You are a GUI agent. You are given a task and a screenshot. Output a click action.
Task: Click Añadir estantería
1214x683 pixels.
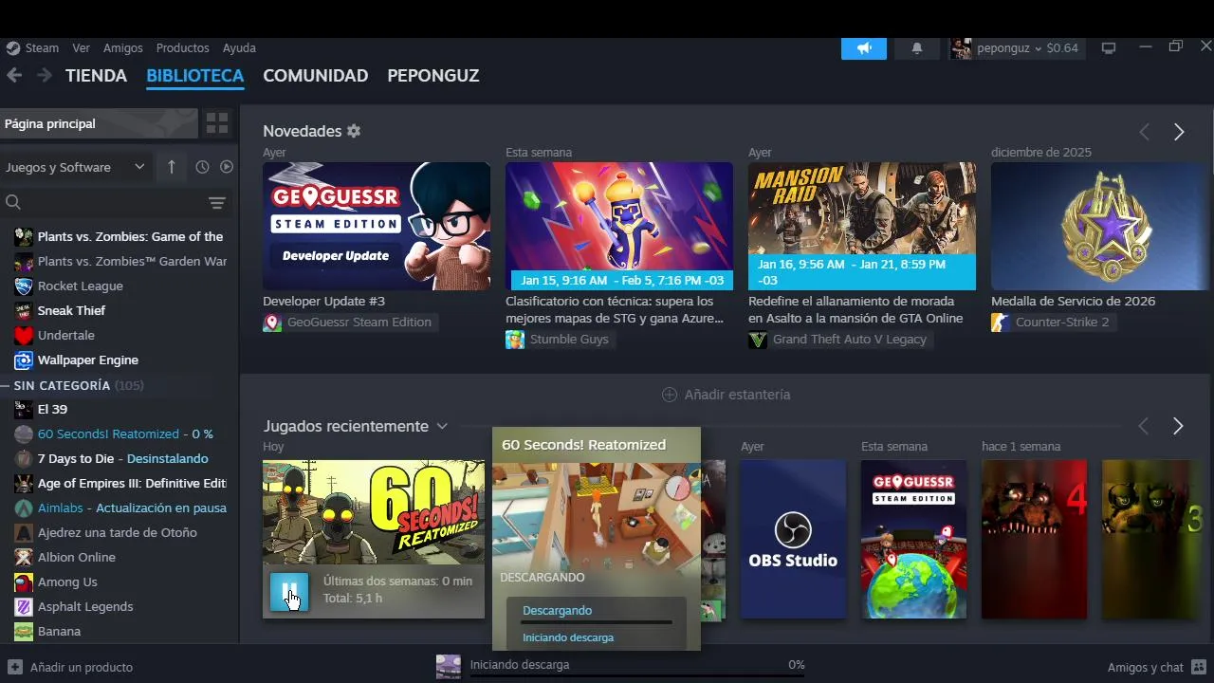(x=727, y=395)
